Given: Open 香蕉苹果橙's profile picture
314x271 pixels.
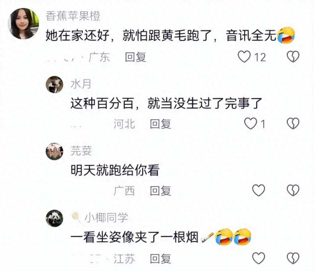Looking at the screenshot, I should [23, 24].
